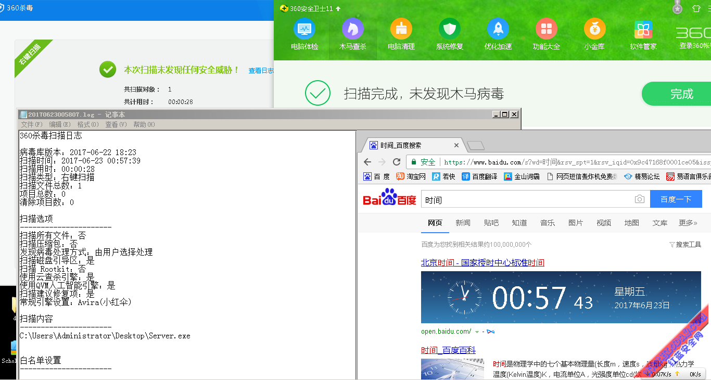
Task: Click the browser address bar URL
Action: [x=577, y=162]
